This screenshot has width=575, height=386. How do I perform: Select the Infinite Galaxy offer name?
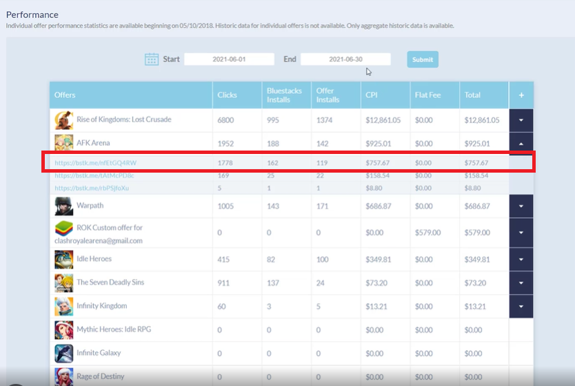tap(99, 353)
